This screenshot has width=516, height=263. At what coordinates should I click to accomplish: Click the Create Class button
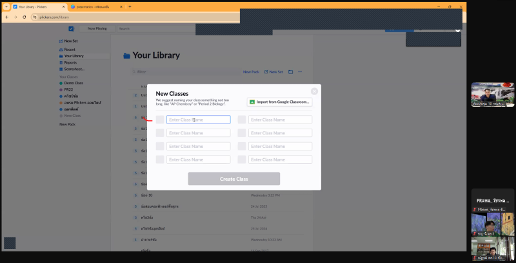234,179
